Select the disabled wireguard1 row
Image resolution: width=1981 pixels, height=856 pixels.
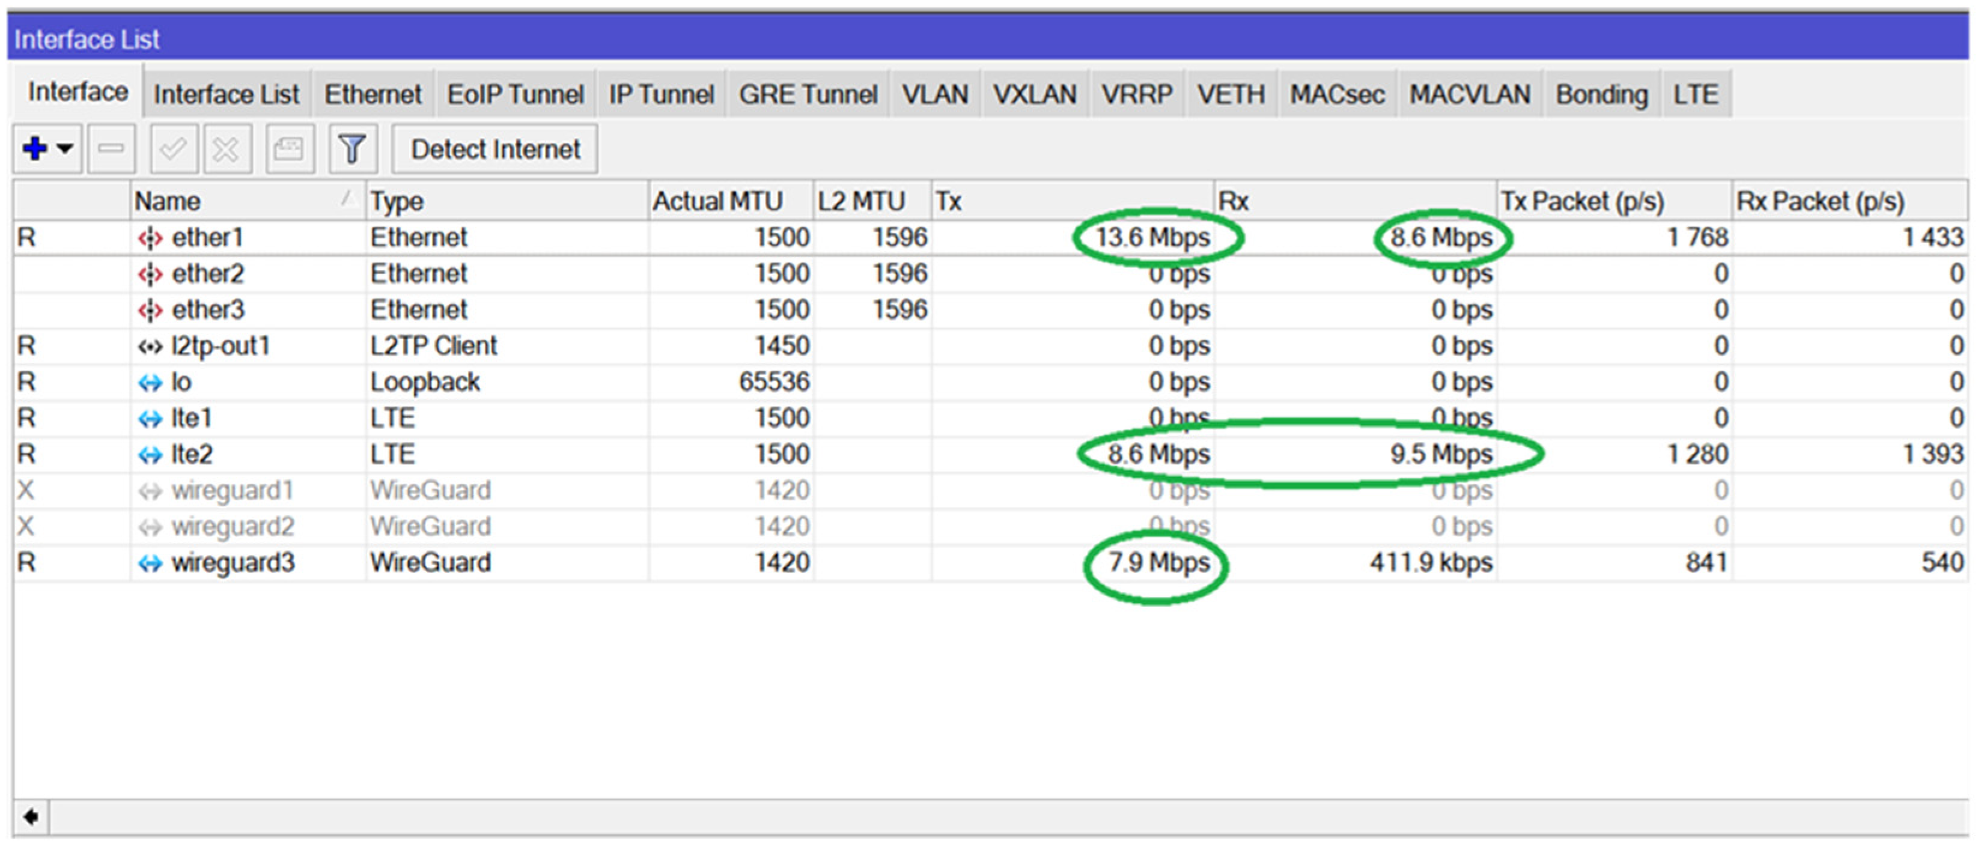[x=233, y=491]
